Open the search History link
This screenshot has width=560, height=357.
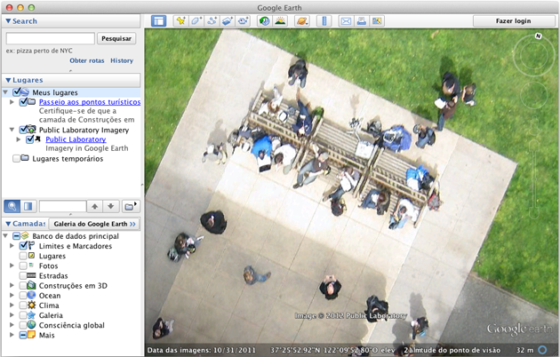coord(122,60)
